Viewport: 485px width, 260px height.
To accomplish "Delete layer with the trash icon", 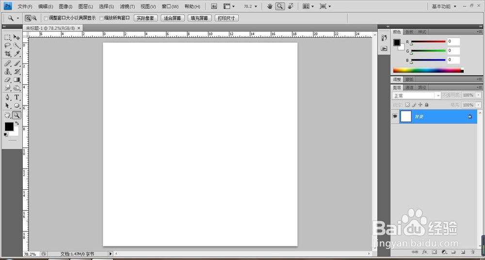I will pyautogui.click(x=472, y=252).
